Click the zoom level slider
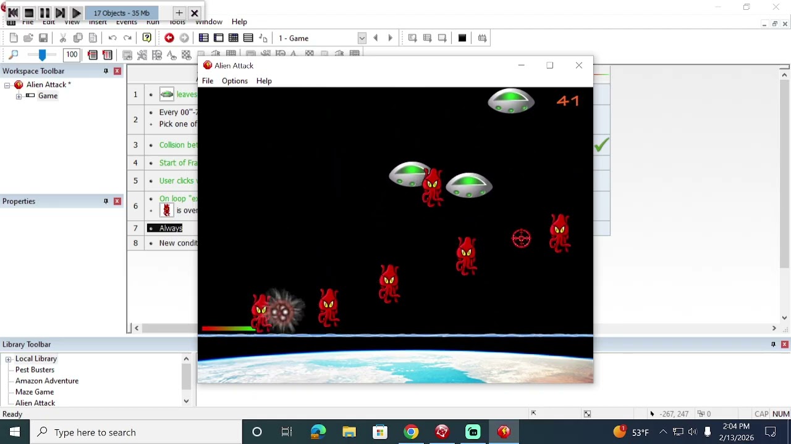Screen dimensions: 791x444 [42, 55]
